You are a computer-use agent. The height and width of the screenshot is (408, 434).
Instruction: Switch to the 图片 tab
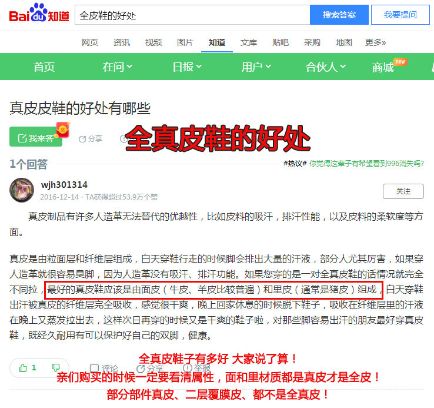tap(185, 42)
